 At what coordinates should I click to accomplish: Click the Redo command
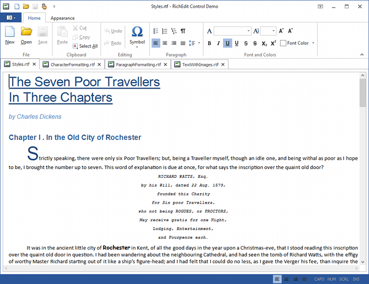click(x=113, y=43)
